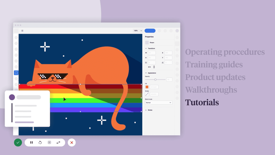Screen dimensions: 275x155
Task: Click the Fill hex color input field
Action: click(154, 87)
